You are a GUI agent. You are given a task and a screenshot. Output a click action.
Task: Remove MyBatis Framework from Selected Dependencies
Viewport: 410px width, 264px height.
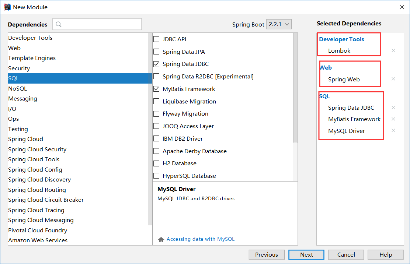pyautogui.click(x=393, y=119)
